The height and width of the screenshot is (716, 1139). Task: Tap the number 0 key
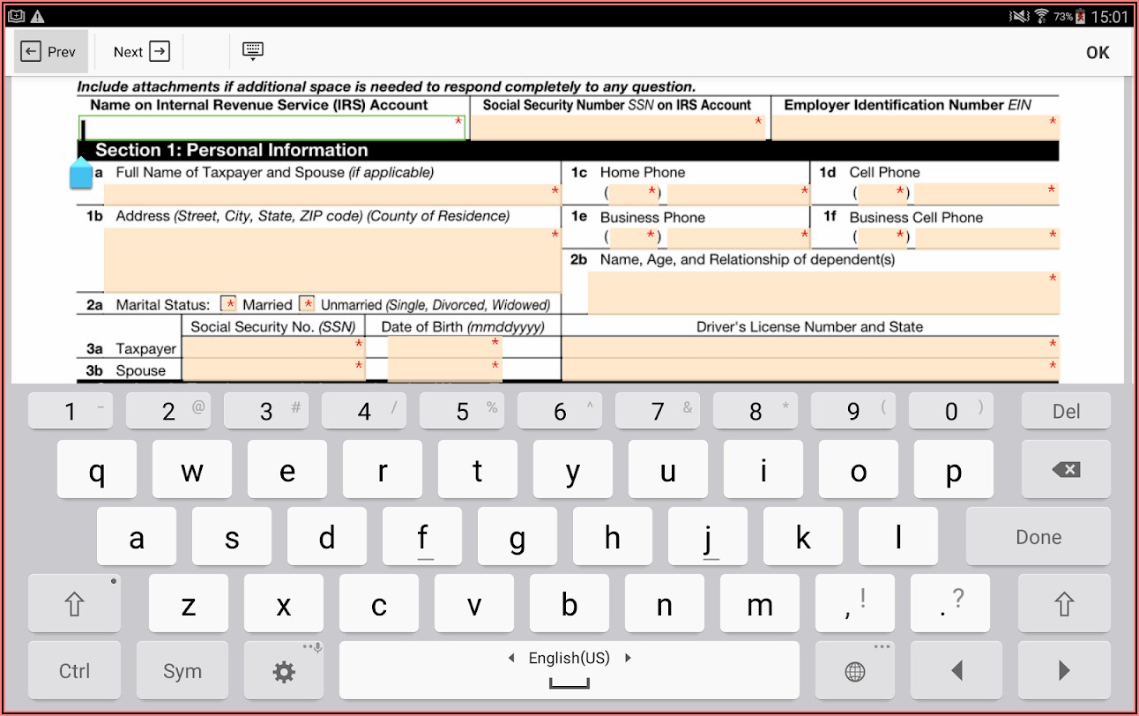point(951,411)
